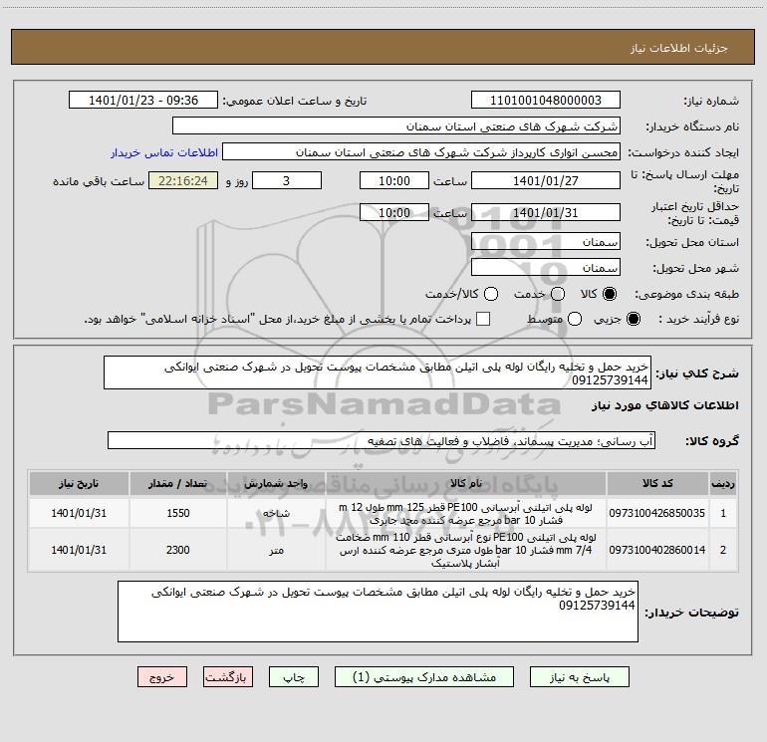767x742 pixels.
Task: Select the کالا/خدمت radio button
Action: (491, 294)
